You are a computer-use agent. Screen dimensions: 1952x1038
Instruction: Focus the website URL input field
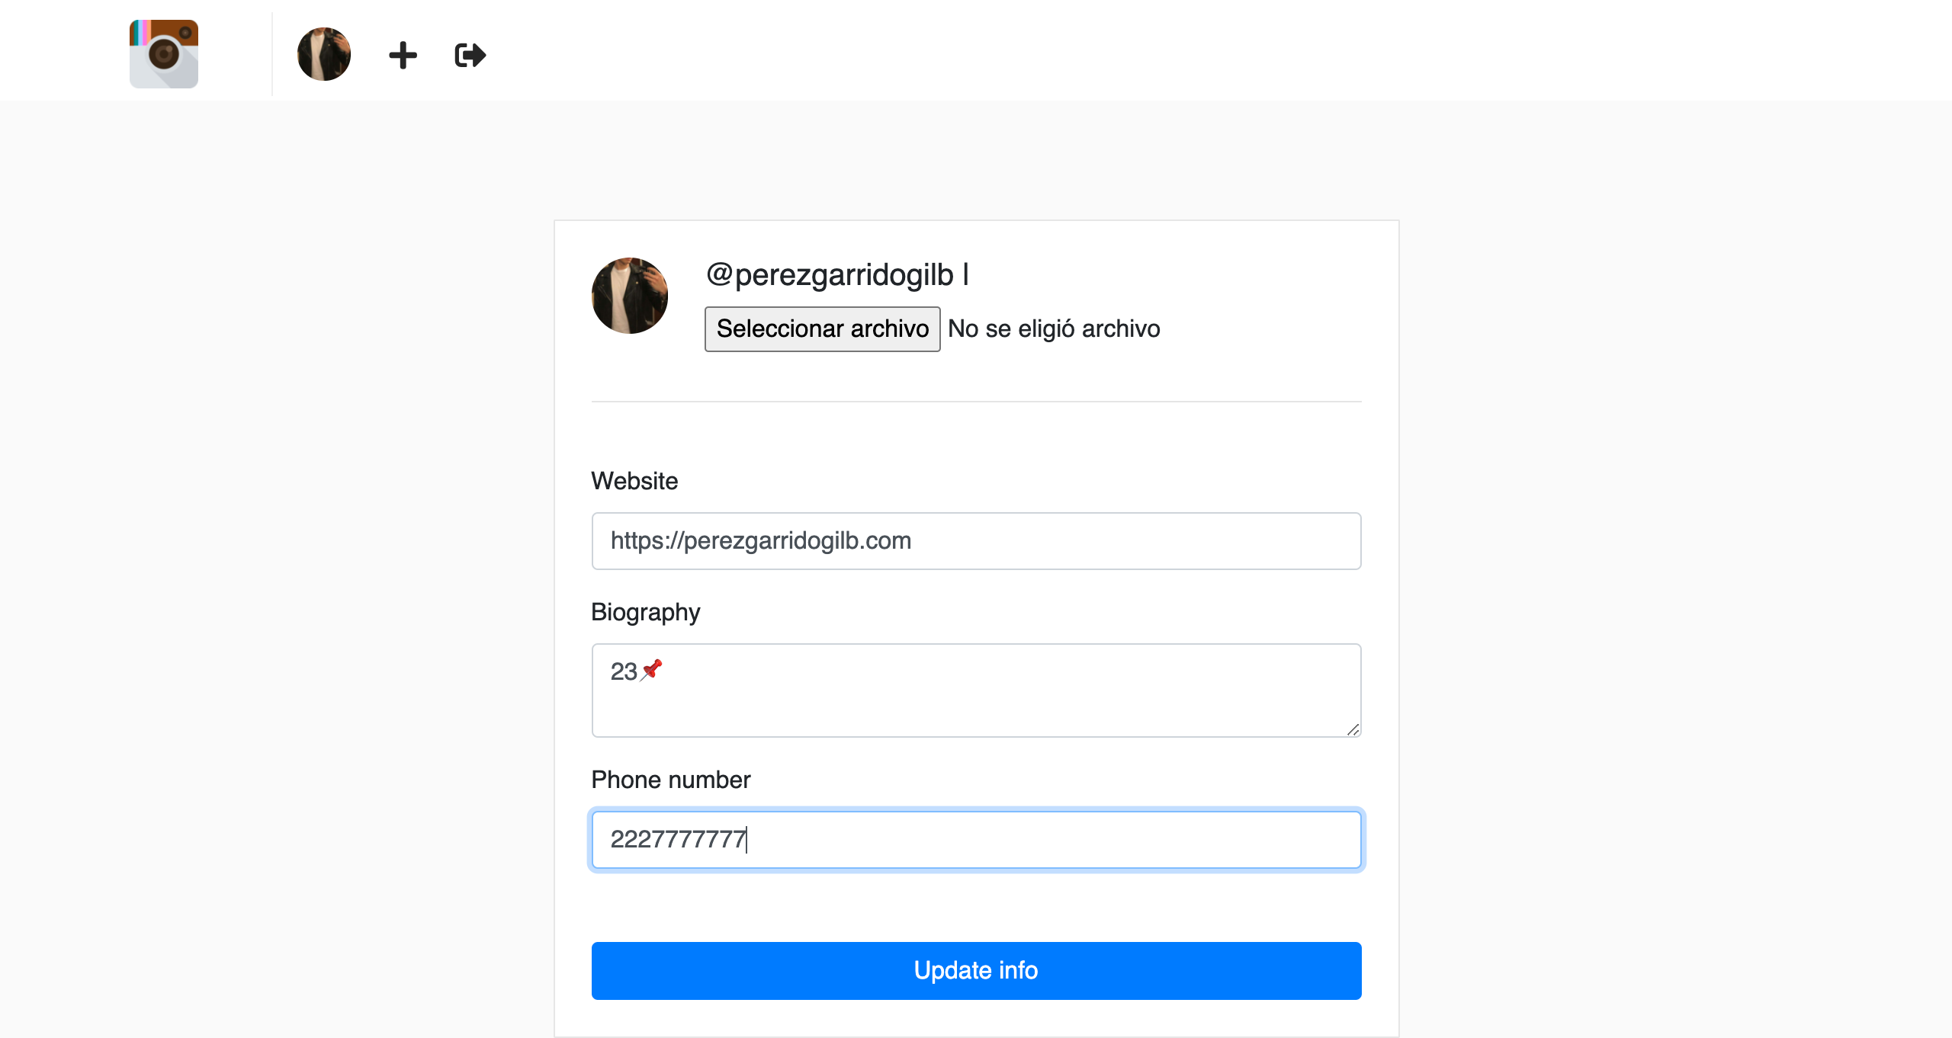point(975,540)
